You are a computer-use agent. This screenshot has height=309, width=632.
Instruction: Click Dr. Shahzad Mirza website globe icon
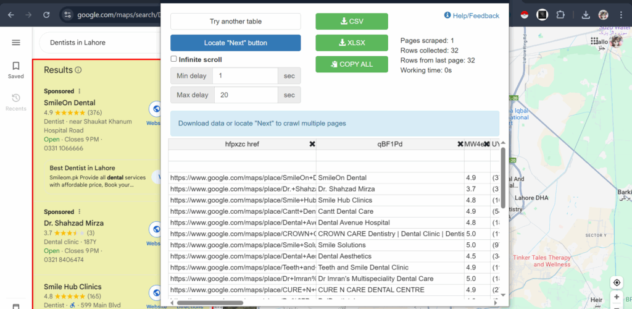(155, 229)
